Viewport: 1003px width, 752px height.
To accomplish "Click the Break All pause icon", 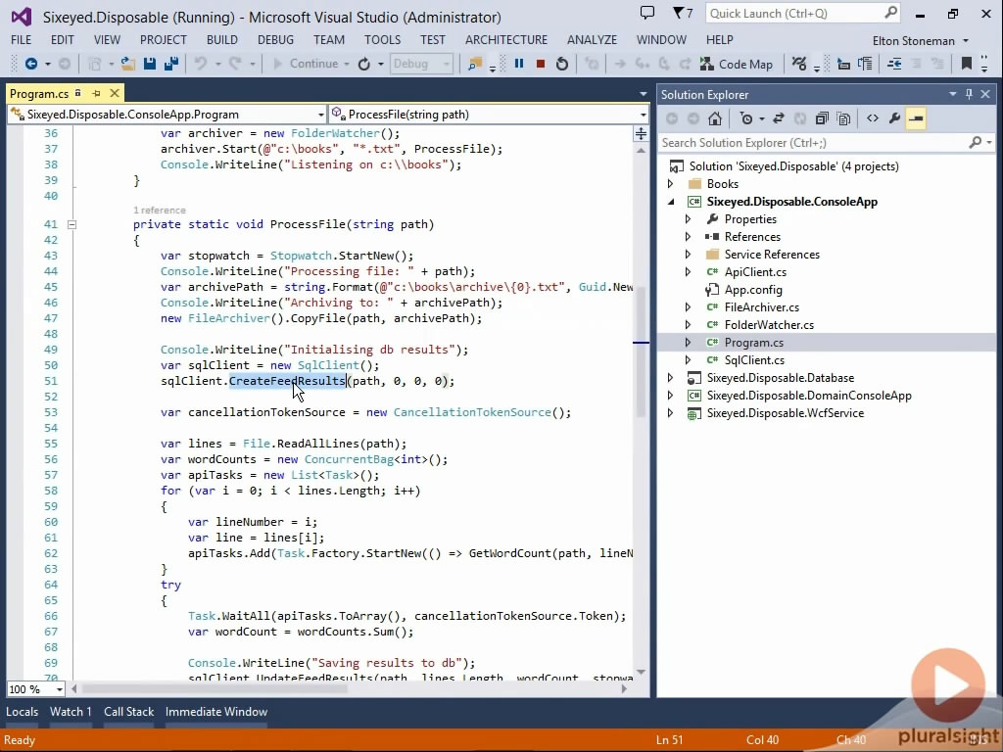I will pyautogui.click(x=519, y=64).
